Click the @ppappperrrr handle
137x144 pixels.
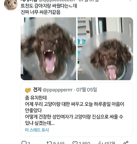[x=58, y=90]
